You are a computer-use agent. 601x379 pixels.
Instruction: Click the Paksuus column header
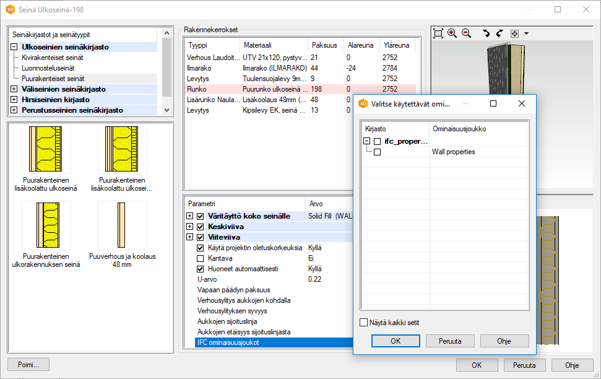coord(324,45)
